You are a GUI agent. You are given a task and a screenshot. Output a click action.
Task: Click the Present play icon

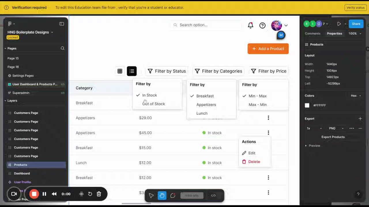click(x=339, y=24)
